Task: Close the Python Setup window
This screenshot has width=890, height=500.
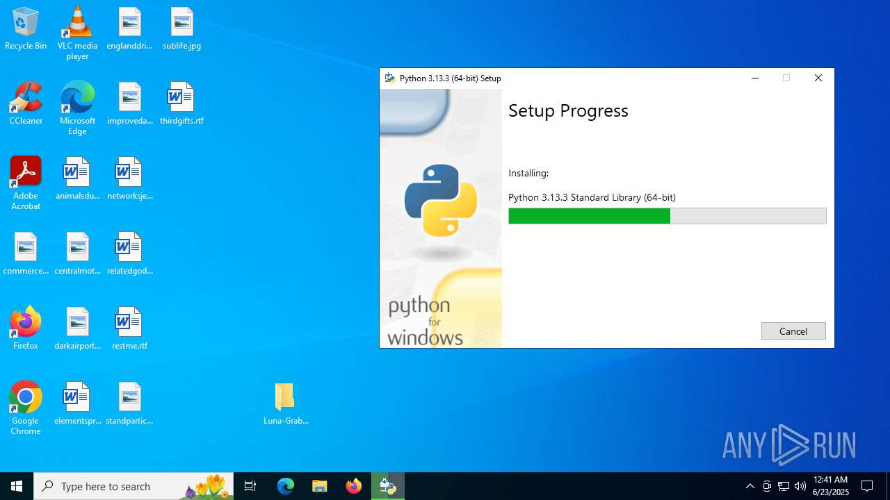Action: point(818,78)
